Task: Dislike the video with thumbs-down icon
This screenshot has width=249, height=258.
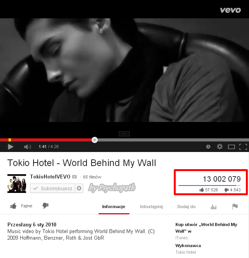Action: (45, 206)
